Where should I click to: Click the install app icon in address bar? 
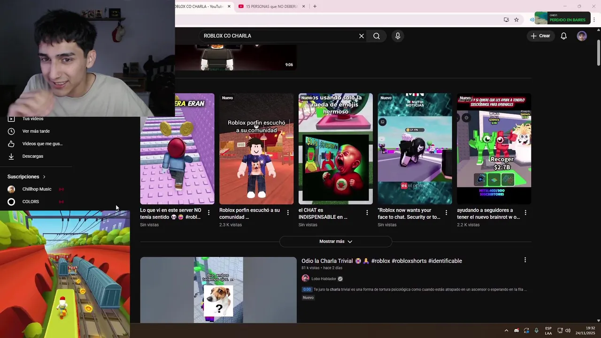click(506, 20)
